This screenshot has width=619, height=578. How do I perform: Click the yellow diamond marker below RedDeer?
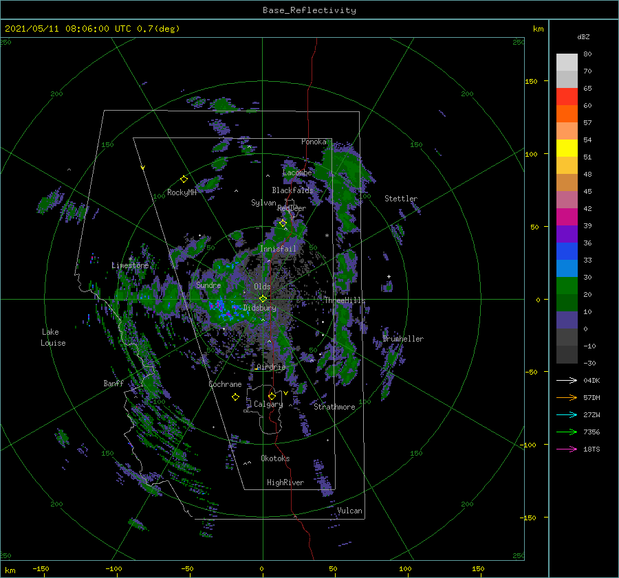(x=283, y=223)
